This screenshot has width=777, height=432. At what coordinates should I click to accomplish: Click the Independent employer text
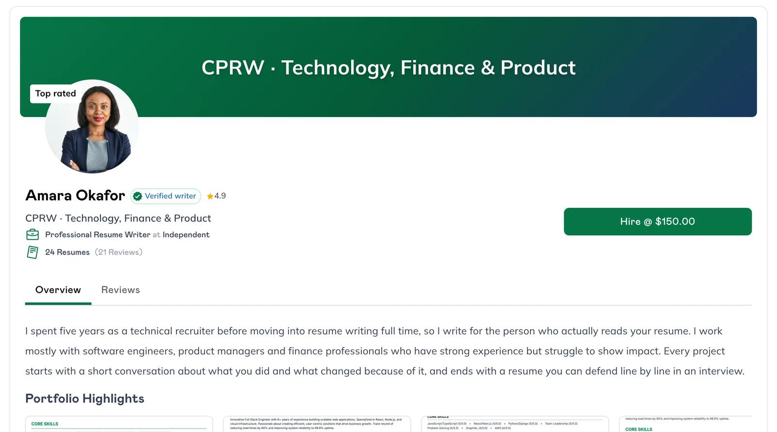[x=186, y=234]
